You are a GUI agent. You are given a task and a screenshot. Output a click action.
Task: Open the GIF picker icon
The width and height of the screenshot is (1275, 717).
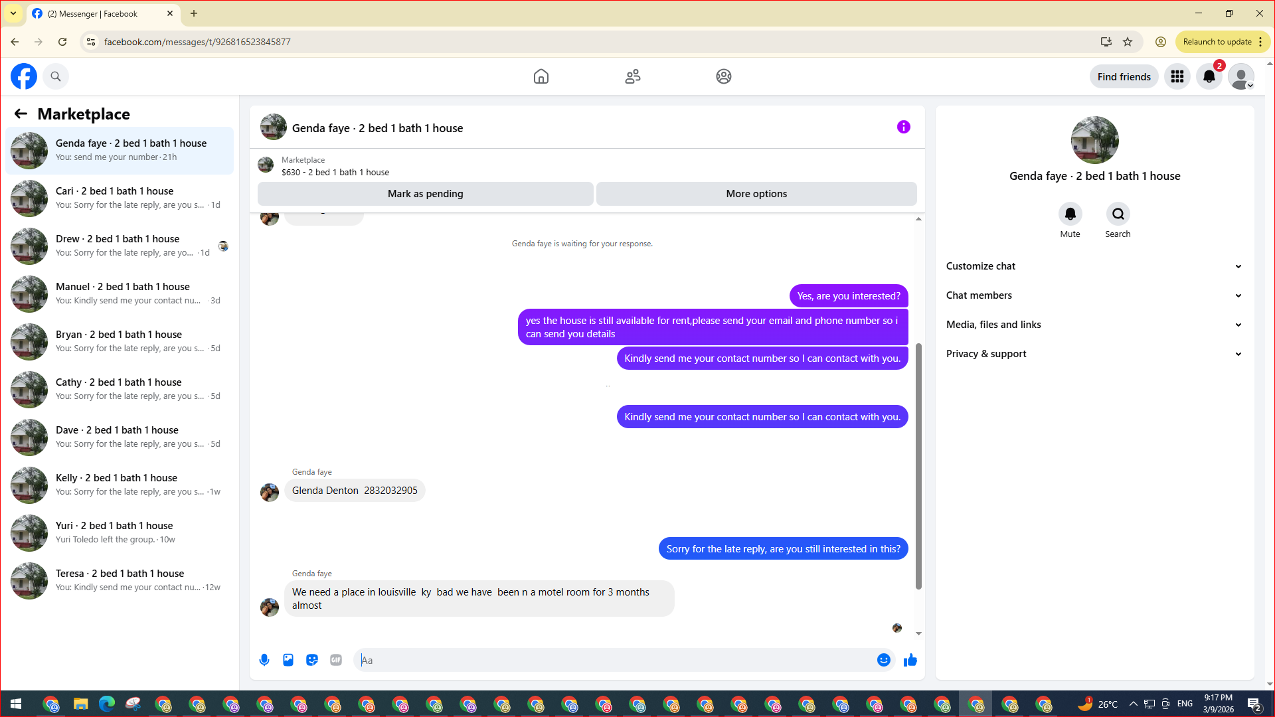tap(336, 660)
